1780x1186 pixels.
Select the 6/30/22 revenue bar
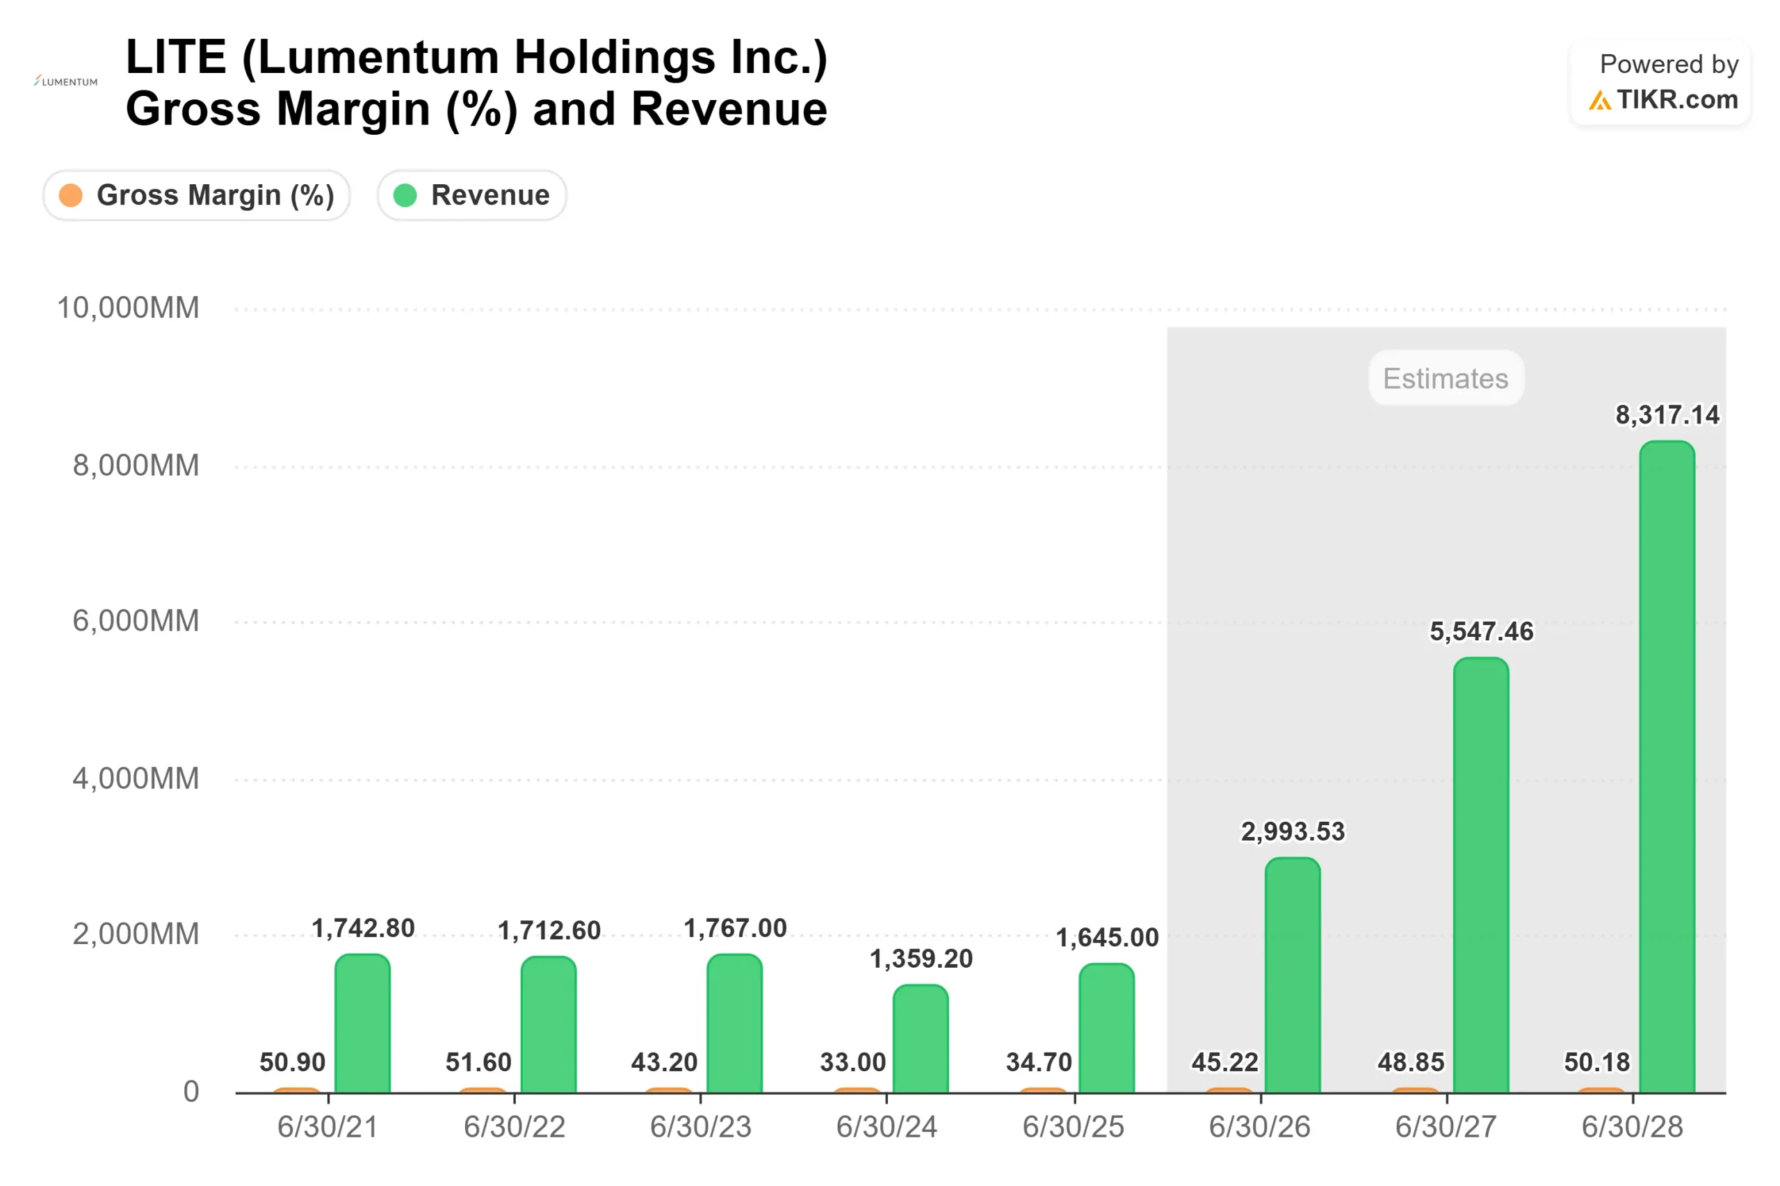tap(549, 1024)
